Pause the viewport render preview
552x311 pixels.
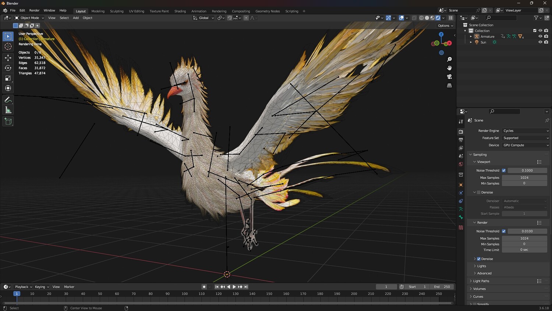[x=451, y=18]
